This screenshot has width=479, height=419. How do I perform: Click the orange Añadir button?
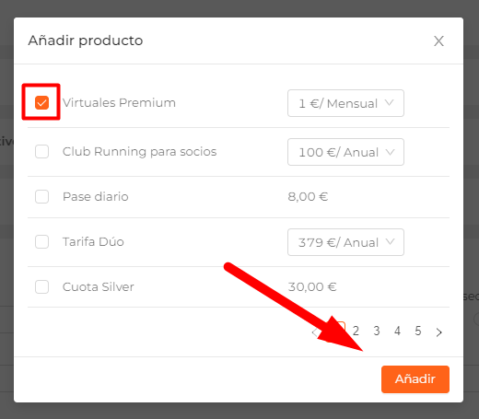tap(415, 379)
